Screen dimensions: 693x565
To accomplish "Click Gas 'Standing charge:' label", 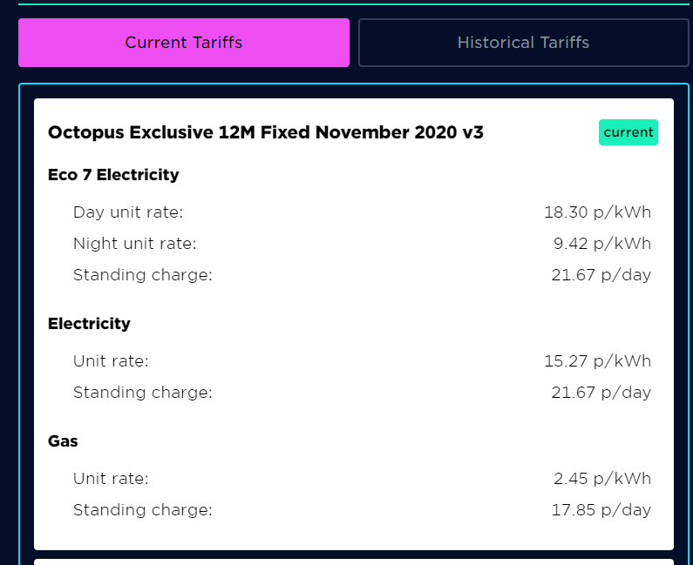I will click(x=142, y=510).
